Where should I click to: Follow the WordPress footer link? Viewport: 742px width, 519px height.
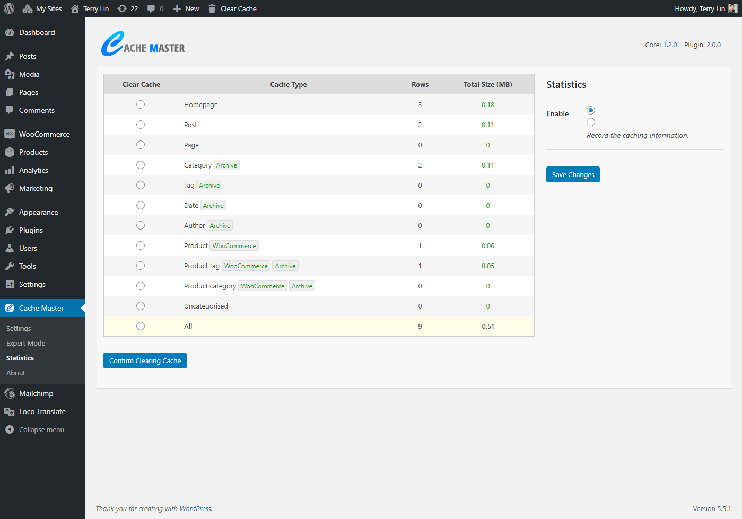pyautogui.click(x=195, y=508)
